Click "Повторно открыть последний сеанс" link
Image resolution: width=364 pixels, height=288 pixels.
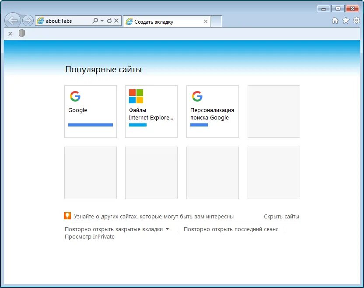click(x=231, y=229)
